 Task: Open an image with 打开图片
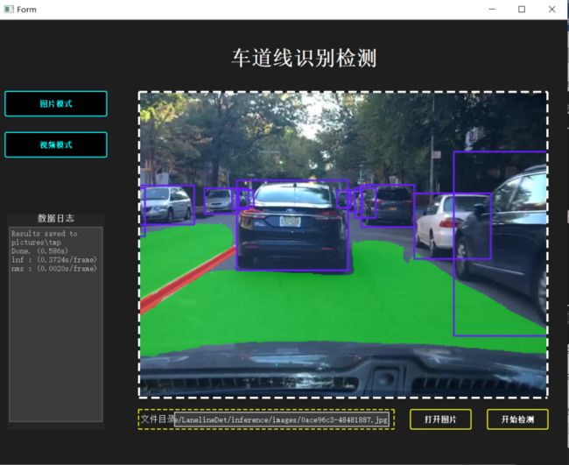440,419
